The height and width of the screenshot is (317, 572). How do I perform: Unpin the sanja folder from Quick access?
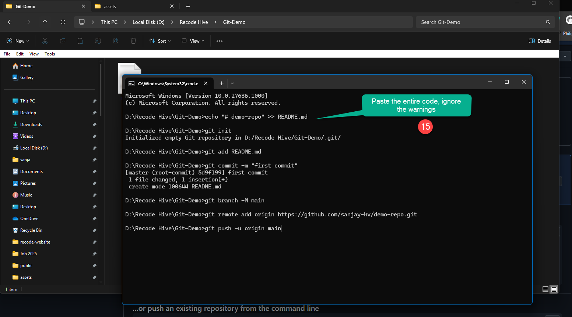click(x=95, y=159)
